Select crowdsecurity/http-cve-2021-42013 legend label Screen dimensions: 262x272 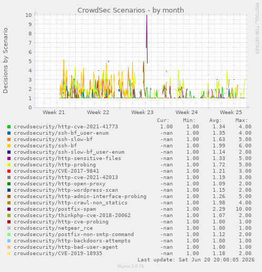coord(66,177)
